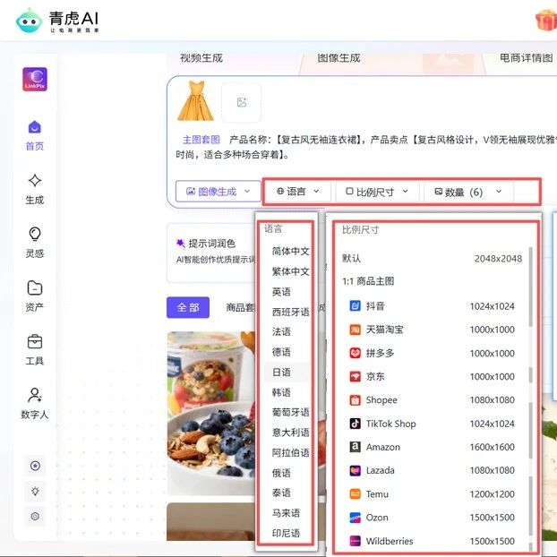This screenshot has width=557, height=557.
Task: Click the 1:1 商品主图 section header
Action: coord(368,281)
